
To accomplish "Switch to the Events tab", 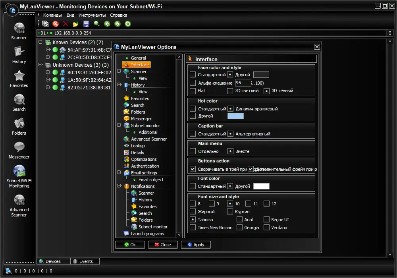I will (85, 261).
